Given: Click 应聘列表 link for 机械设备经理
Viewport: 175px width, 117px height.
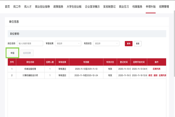Looking at the screenshot, I should [156, 69].
